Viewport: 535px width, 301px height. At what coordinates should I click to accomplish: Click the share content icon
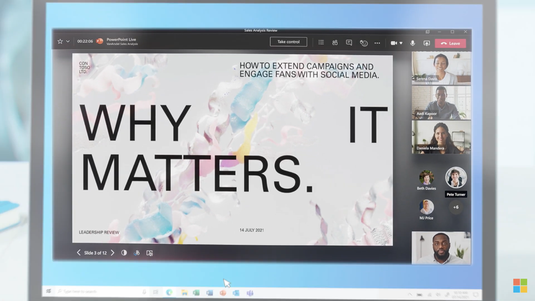pos(427,43)
